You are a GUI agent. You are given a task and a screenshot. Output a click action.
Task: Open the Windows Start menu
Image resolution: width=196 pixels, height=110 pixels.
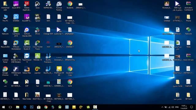[x=3, y=107]
